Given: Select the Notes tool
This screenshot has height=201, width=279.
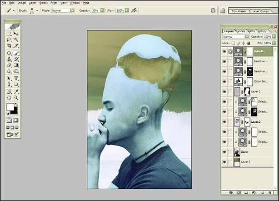Looking at the screenshot, I should [x=9, y=92].
